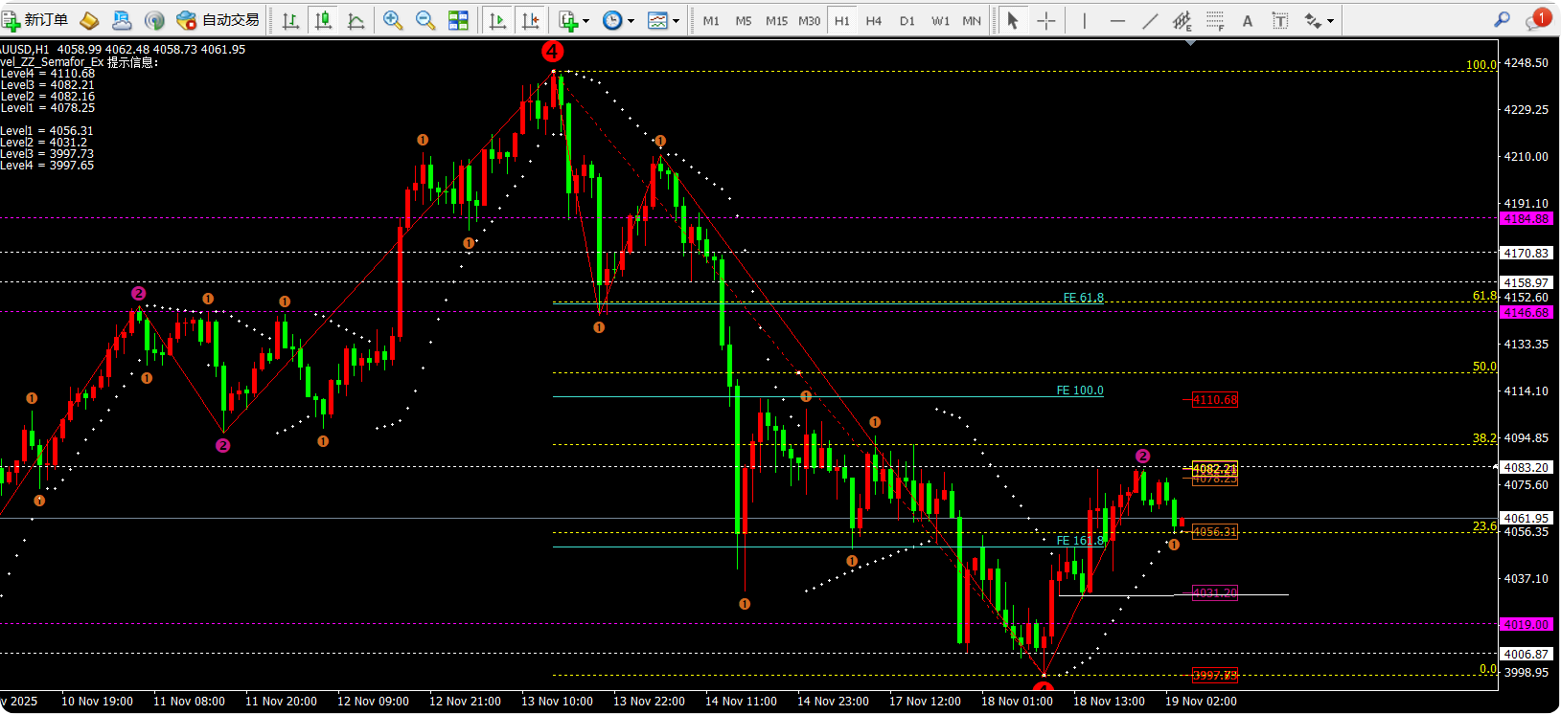Click the chart templates icon
The image size is (1561, 714).
click(x=657, y=20)
